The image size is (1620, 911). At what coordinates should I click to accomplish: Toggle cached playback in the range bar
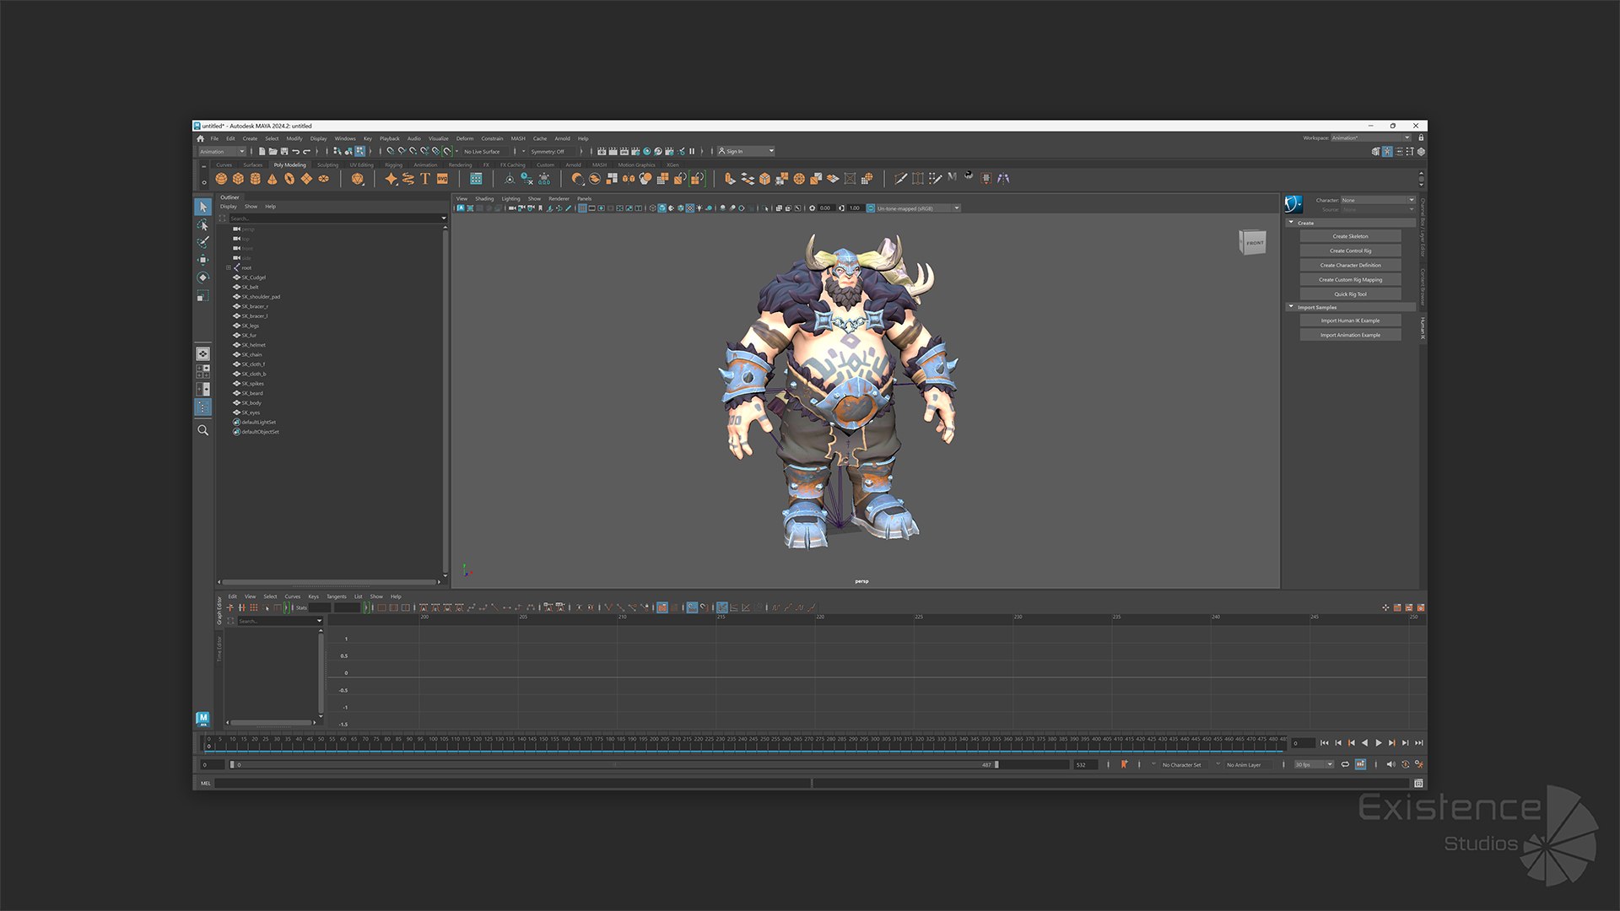coord(1360,765)
